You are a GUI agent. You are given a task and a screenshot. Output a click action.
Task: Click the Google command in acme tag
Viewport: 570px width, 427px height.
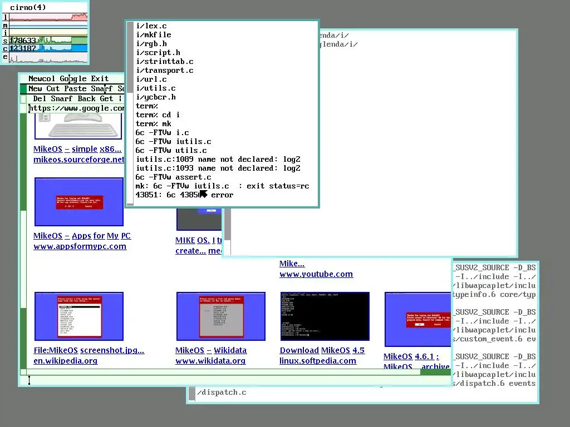pos(73,78)
